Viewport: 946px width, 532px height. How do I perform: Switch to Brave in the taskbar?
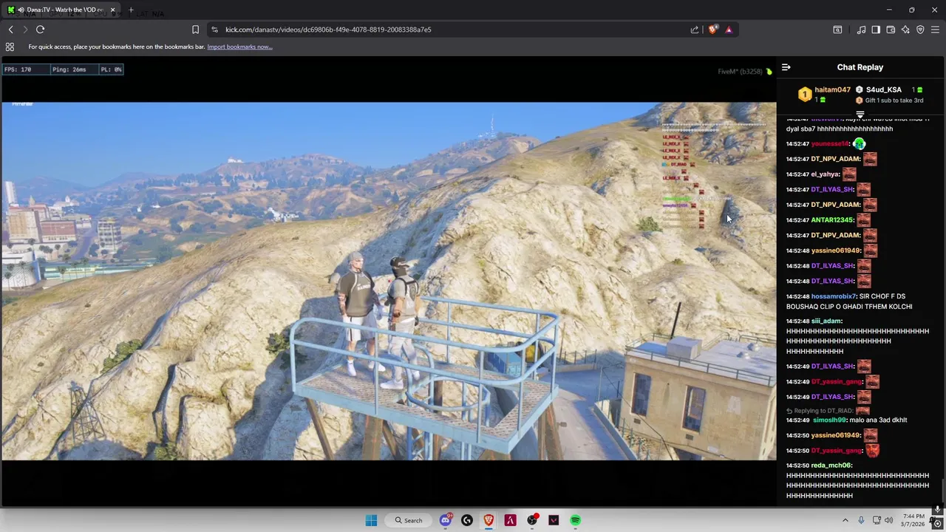489,520
